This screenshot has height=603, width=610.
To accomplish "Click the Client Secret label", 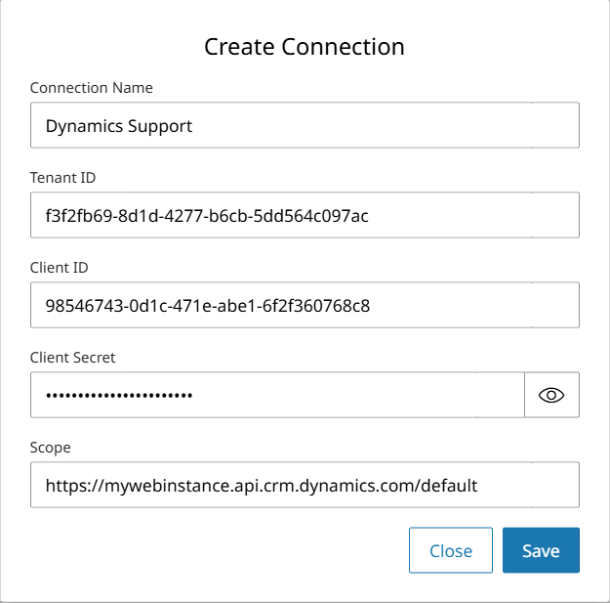I will (73, 358).
